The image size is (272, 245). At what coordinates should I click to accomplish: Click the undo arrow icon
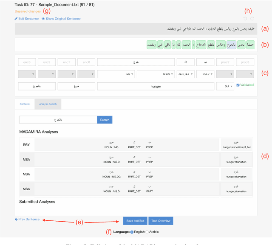tap(245, 19)
